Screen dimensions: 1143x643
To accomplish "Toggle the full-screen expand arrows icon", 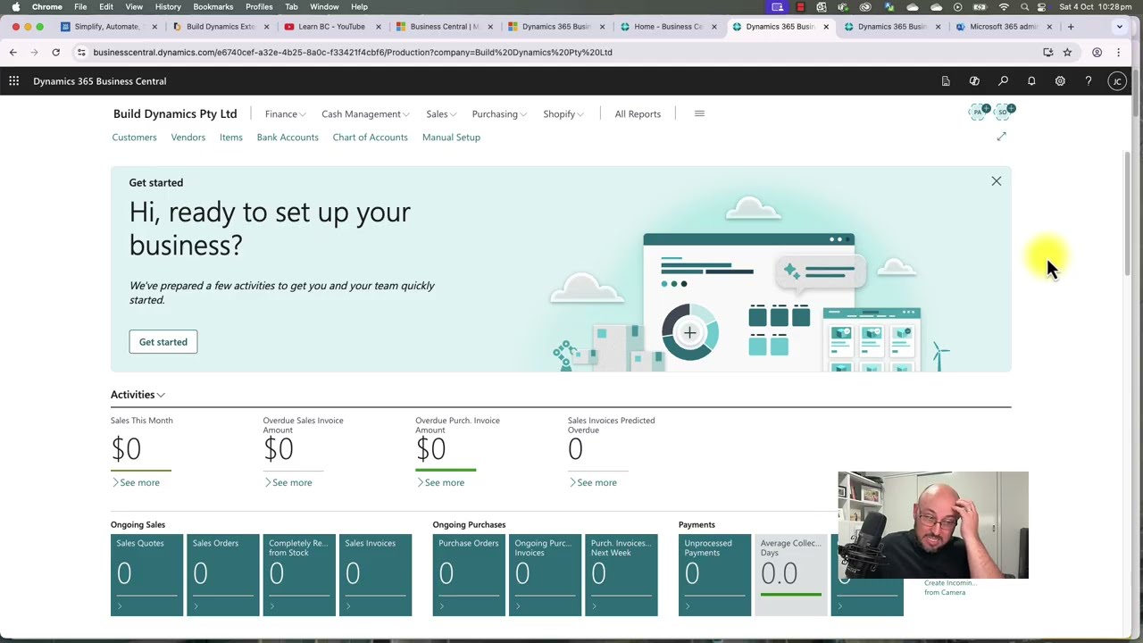I will pos(1001,137).
